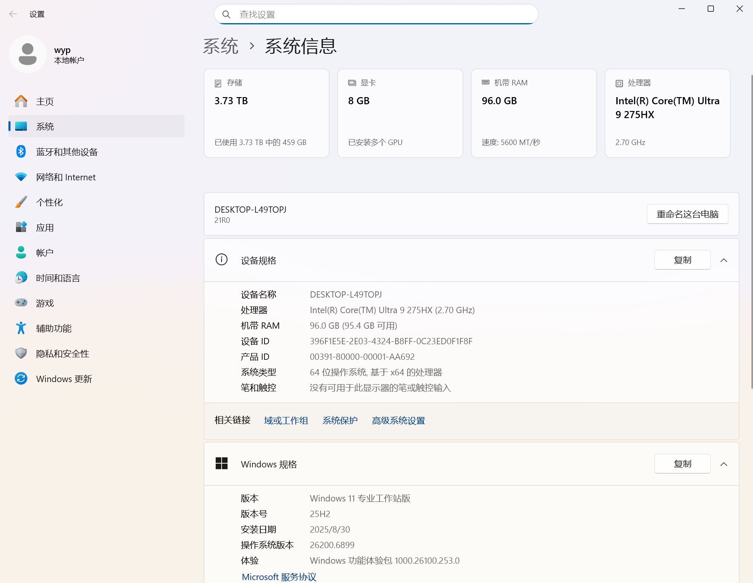The image size is (753, 583).
Task: Select 时间和语言 in the sidebar
Action: coord(96,278)
